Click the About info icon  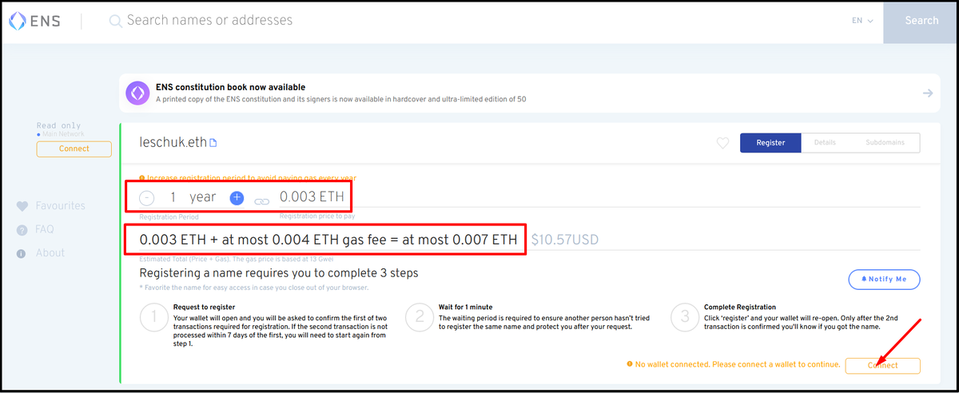[22, 253]
